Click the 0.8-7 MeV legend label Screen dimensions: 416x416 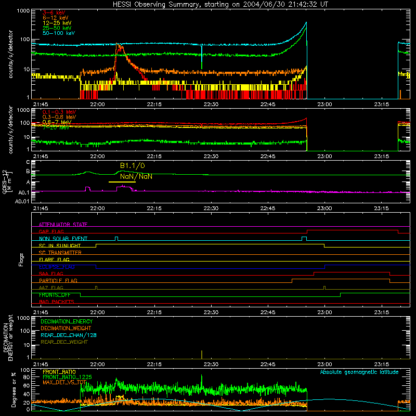57,122
